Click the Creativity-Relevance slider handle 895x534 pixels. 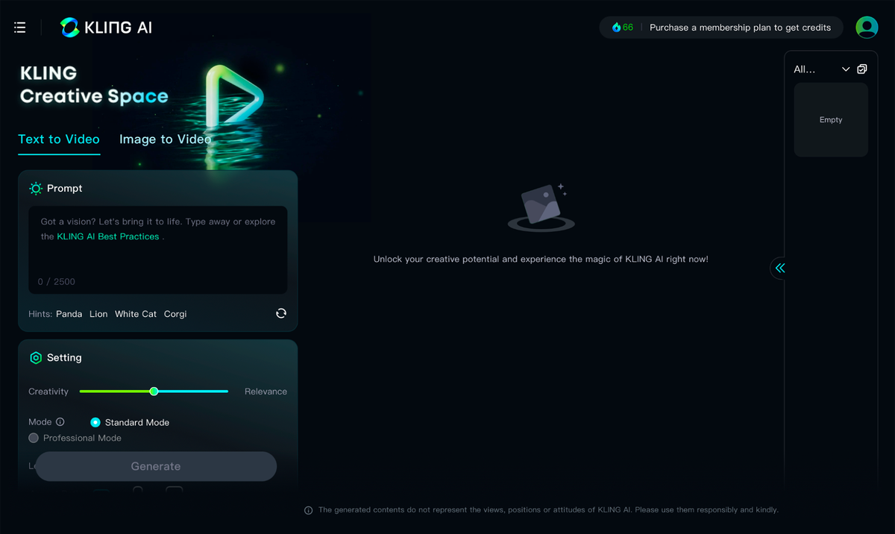click(154, 392)
